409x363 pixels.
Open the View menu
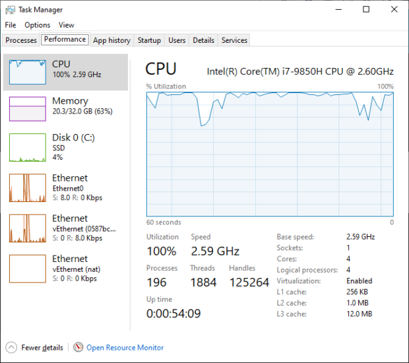tap(66, 25)
